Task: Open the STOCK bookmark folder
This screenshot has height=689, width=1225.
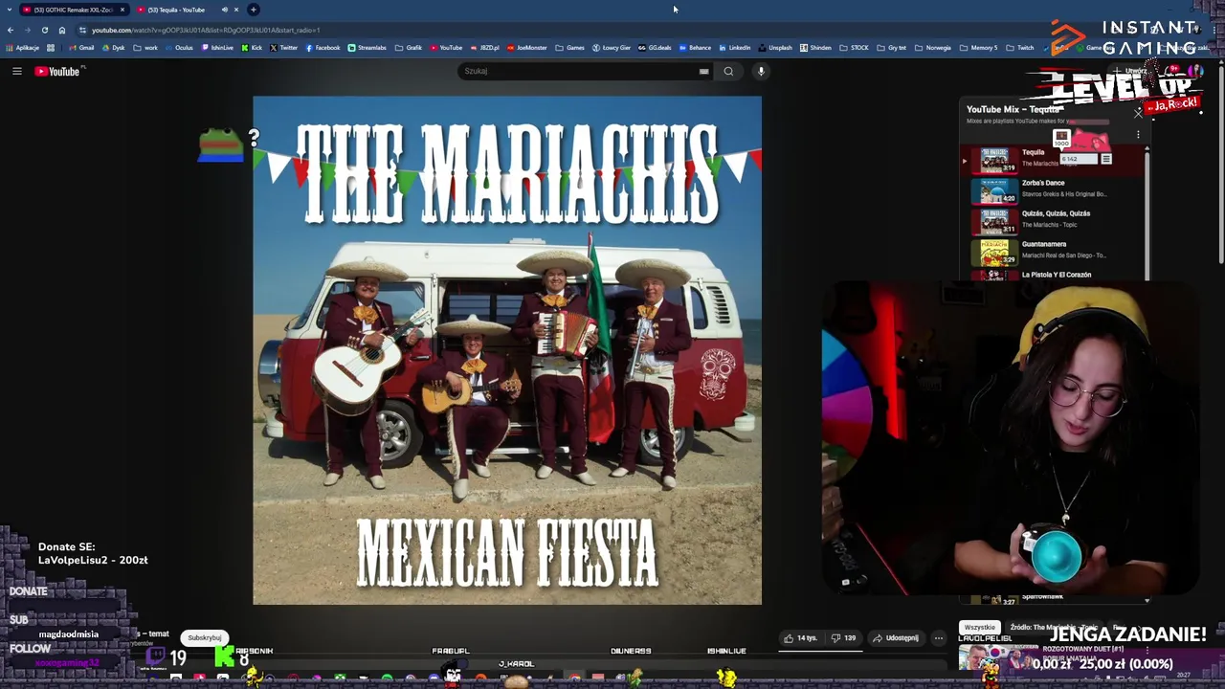Action: pos(854,48)
